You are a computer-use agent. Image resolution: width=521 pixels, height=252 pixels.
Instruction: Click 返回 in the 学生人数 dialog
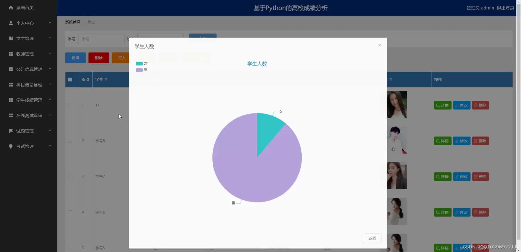tap(372, 238)
